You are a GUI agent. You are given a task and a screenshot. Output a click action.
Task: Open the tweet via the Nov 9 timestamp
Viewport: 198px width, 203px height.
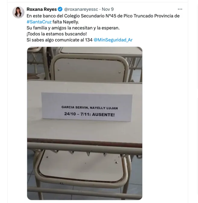(108, 9)
